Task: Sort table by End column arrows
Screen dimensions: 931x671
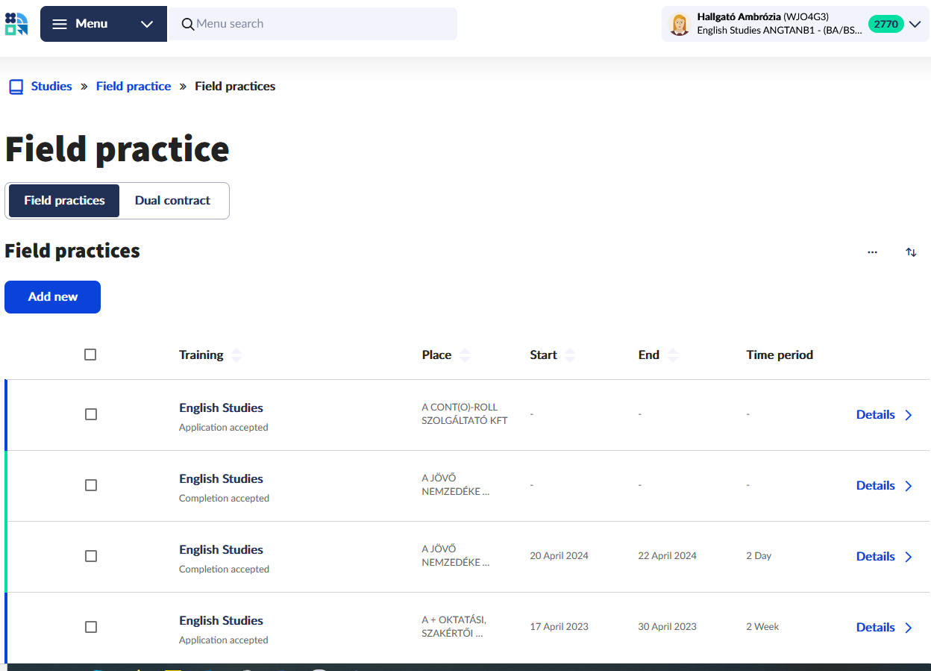Action: click(673, 355)
